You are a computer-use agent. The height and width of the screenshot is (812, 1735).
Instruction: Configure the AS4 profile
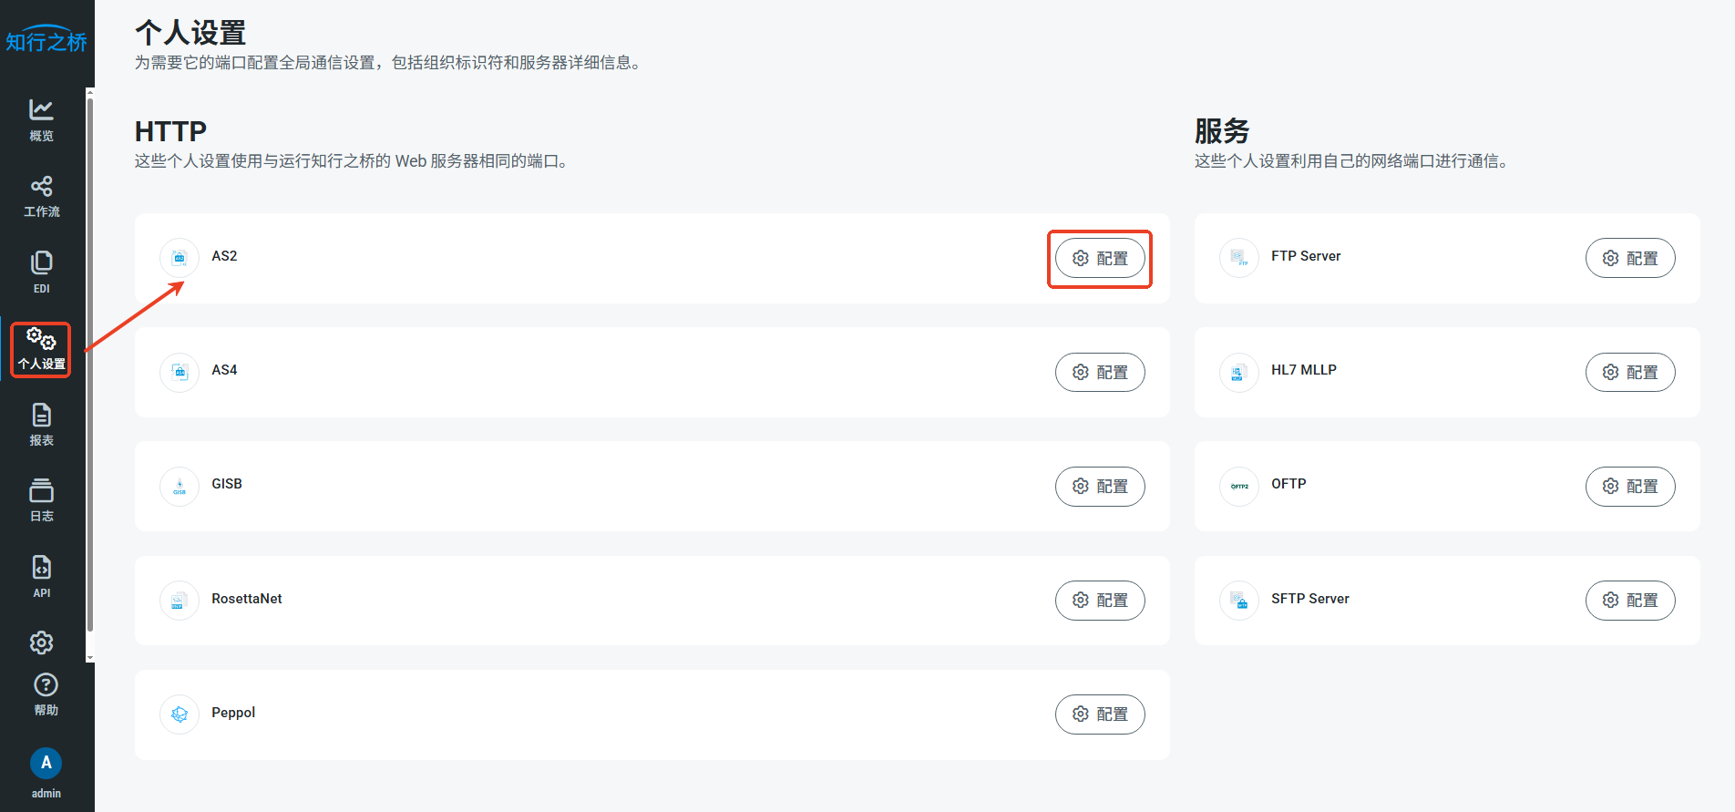tap(1100, 373)
